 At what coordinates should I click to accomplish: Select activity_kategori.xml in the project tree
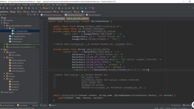(18, 61)
